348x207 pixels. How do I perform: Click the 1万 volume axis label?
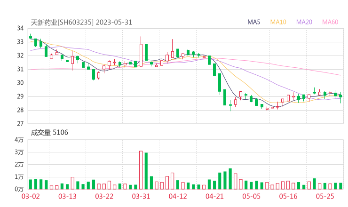[x=19, y=177]
